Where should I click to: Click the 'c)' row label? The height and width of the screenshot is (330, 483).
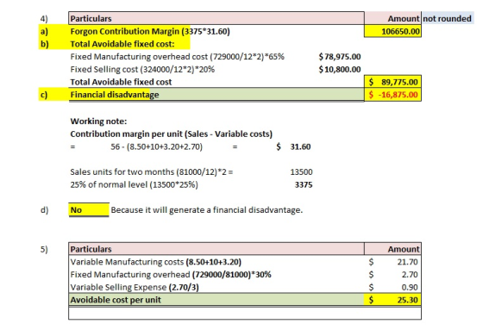(44, 95)
